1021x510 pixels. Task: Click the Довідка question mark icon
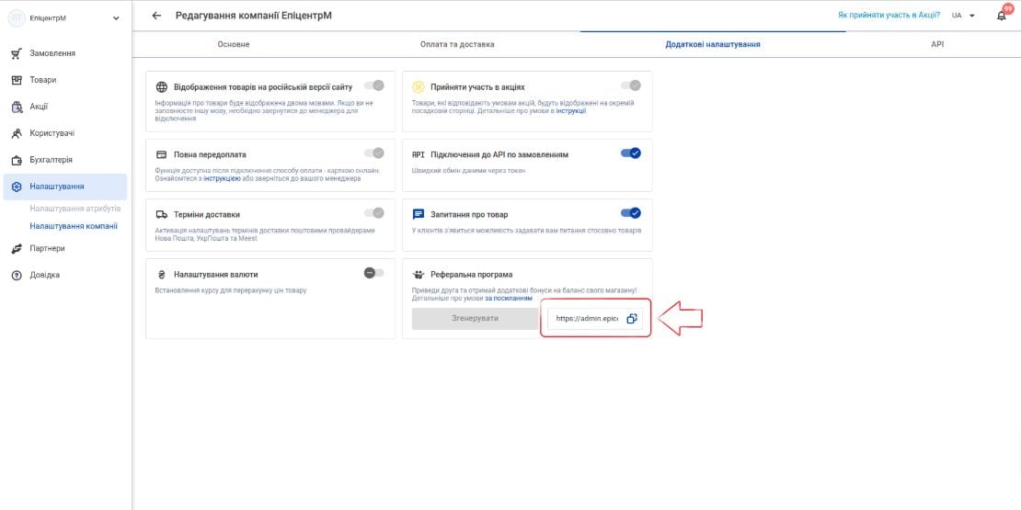(x=17, y=275)
